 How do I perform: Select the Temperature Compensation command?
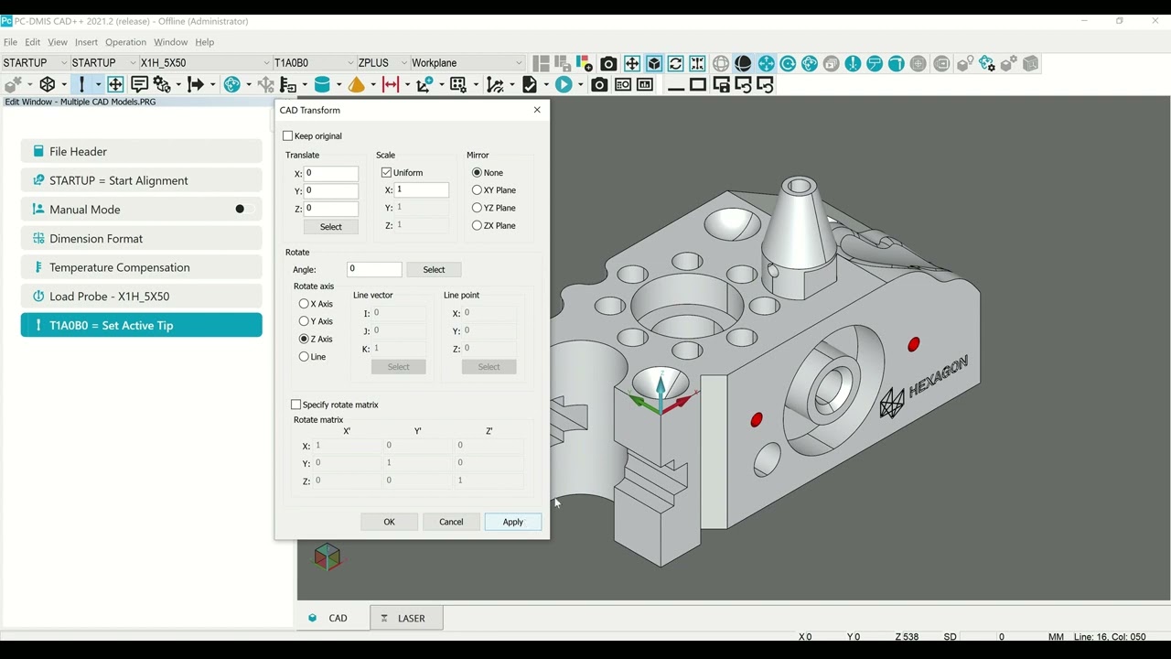pos(142,267)
